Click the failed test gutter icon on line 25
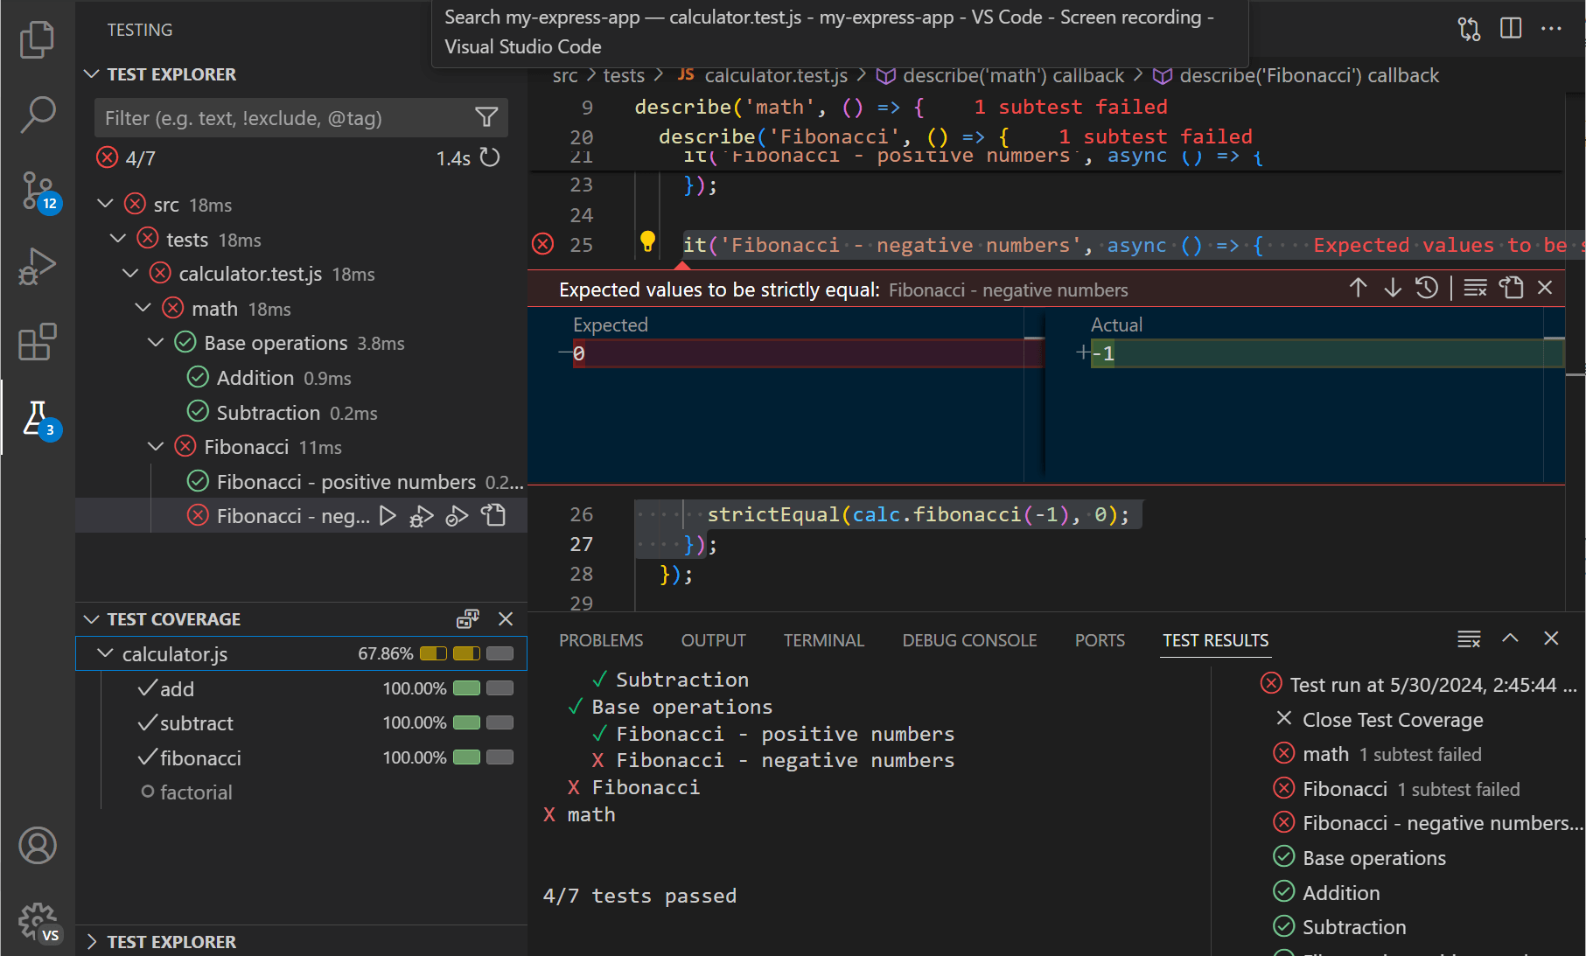Screen dimensions: 1586x956 543,244
